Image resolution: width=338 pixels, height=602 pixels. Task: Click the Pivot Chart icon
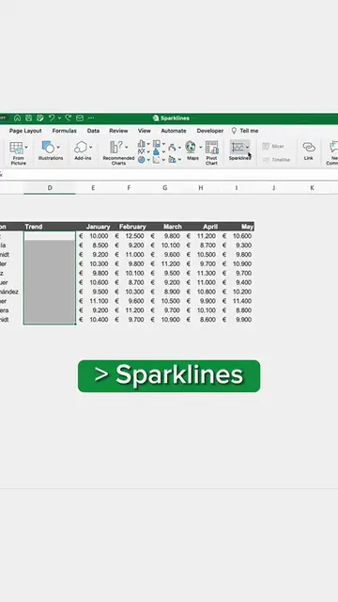coord(211,147)
